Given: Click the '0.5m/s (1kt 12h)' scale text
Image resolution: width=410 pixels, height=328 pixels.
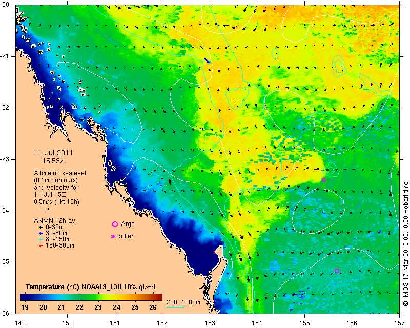Looking at the screenshot, I should [56, 201].
